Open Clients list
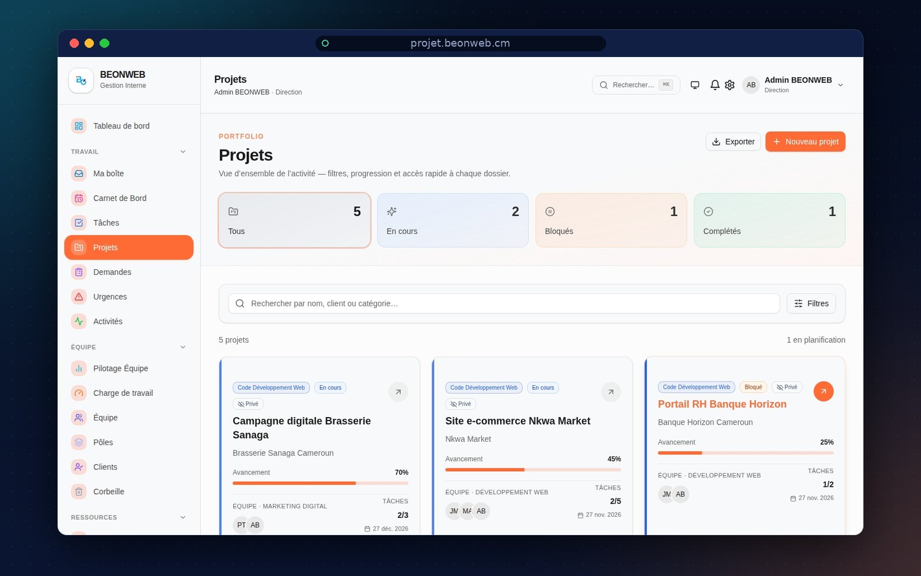Screen dimensions: 921x576 click(129, 467)
